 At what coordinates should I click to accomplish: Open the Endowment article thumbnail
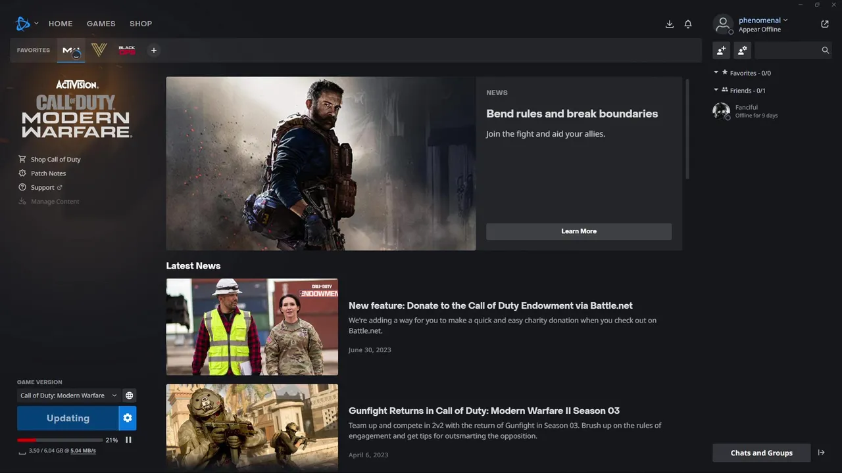(x=252, y=327)
